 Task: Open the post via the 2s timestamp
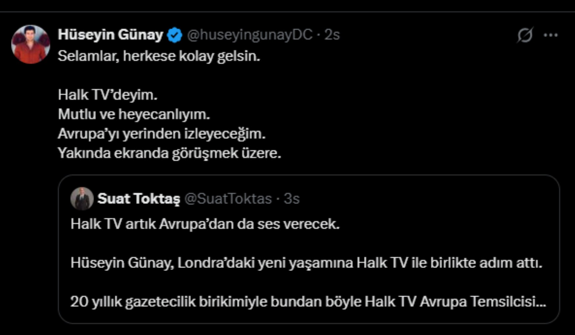pos(332,35)
